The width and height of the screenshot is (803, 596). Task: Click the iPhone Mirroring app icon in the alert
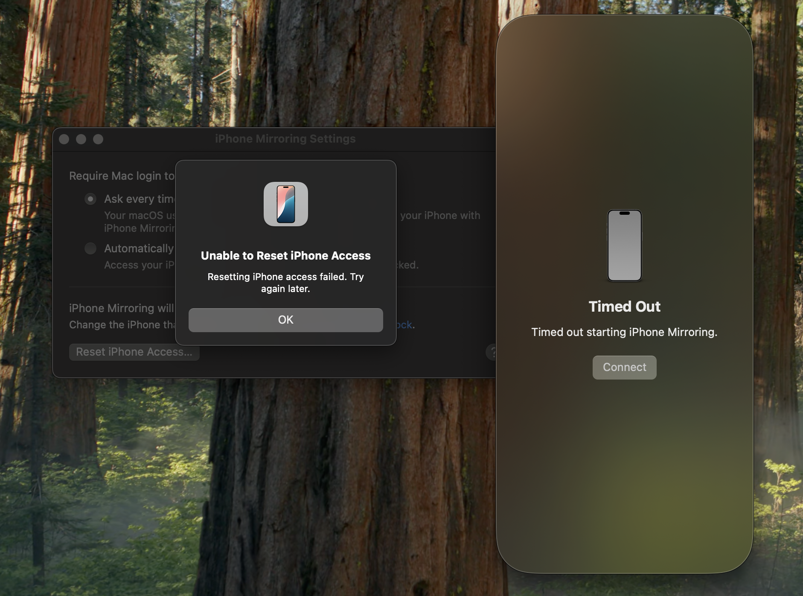[285, 204]
